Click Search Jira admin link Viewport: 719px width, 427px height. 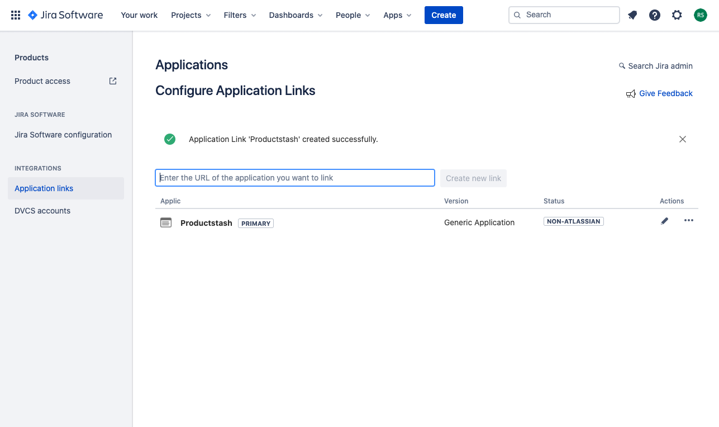[x=660, y=66]
